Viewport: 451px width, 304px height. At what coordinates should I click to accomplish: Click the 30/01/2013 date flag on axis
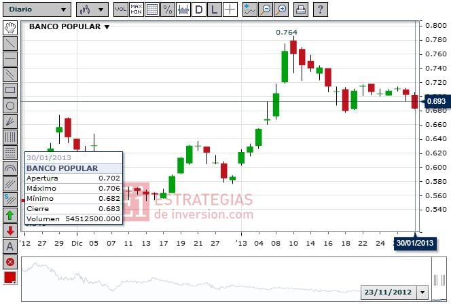point(415,244)
